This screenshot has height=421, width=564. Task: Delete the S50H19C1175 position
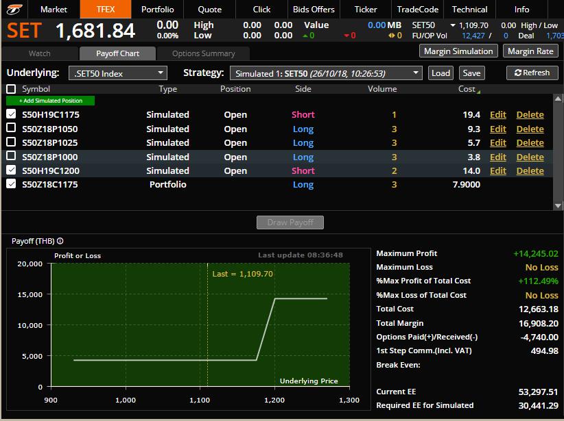coord(530,114)
